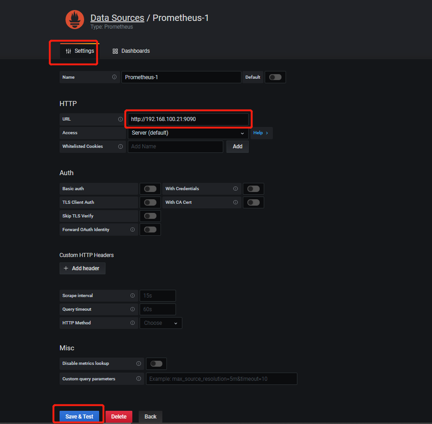Image resolution: width=432 pixels, height=424 pixels.
Task: Open the Access Help link
Action: 261,133
